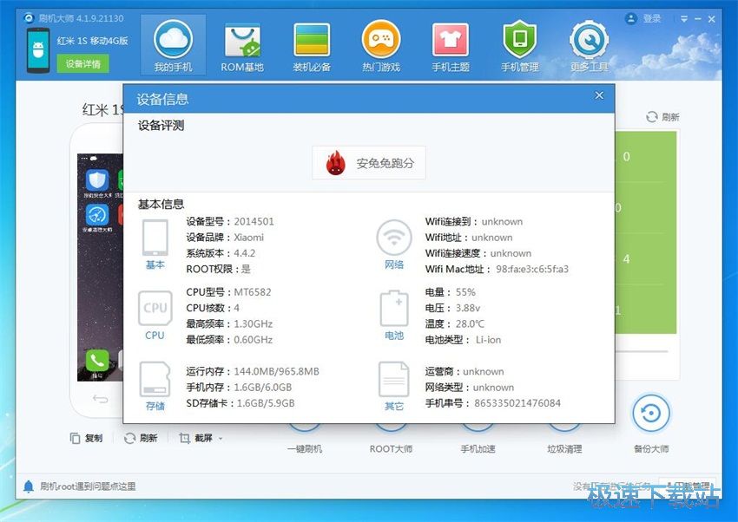Expand the 截屏 dropdown arrow
The height and width of the screenshot is (522, 738).
(221, 439)
